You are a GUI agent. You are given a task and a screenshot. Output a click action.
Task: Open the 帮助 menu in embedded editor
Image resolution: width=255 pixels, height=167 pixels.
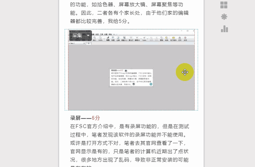(110, 34)
